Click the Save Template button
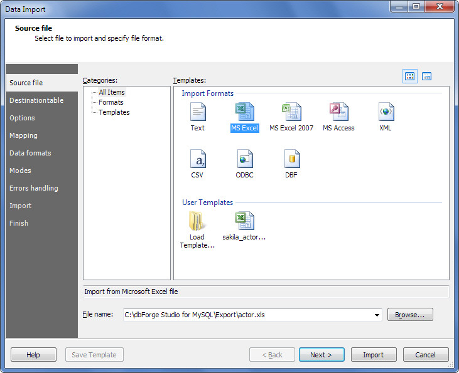Viewport: 459px width, 373px height. (94, 355)
